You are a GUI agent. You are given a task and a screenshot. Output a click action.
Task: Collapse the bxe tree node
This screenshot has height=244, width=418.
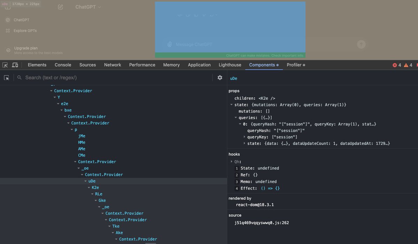(62, 110)
